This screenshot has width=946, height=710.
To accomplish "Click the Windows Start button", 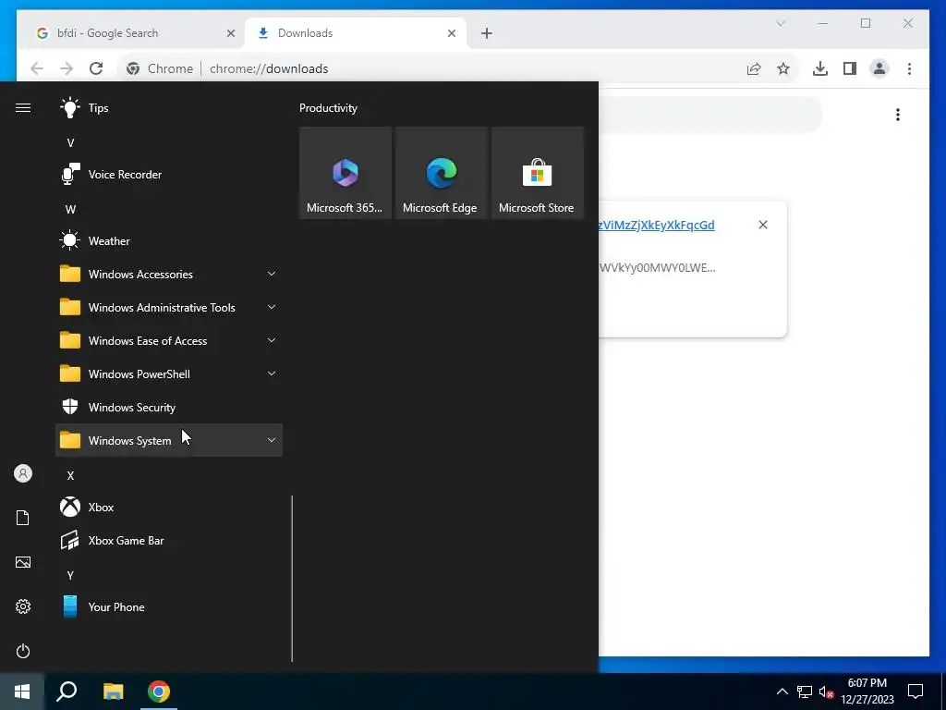I will [x=22, y=692].
